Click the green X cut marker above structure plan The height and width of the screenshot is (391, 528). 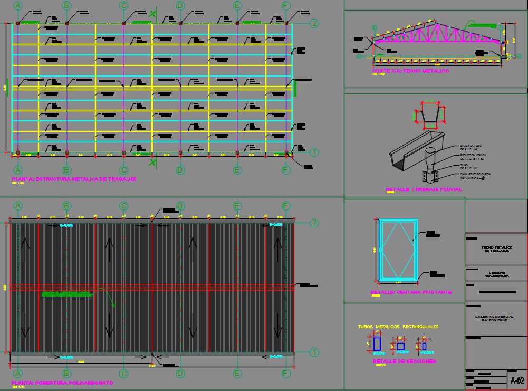point(152,14)
